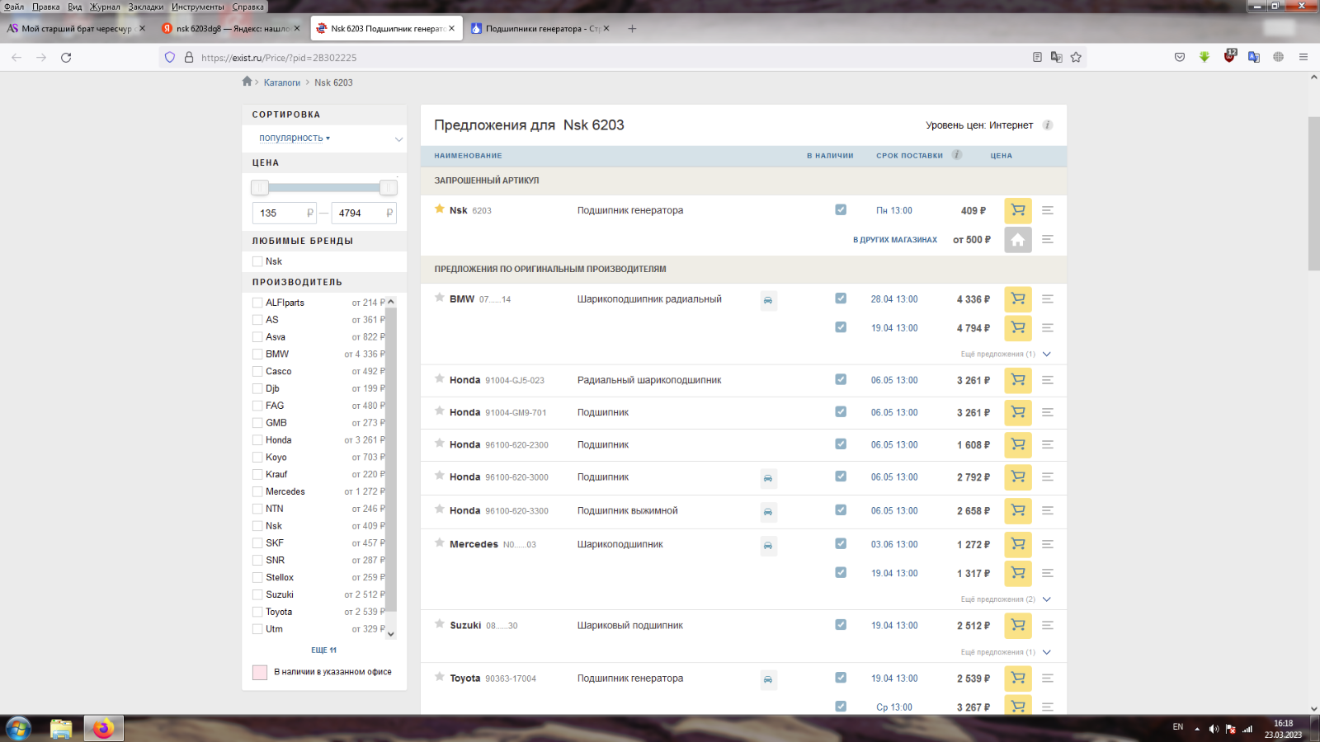Star the BMW brand row

point(440,298)
